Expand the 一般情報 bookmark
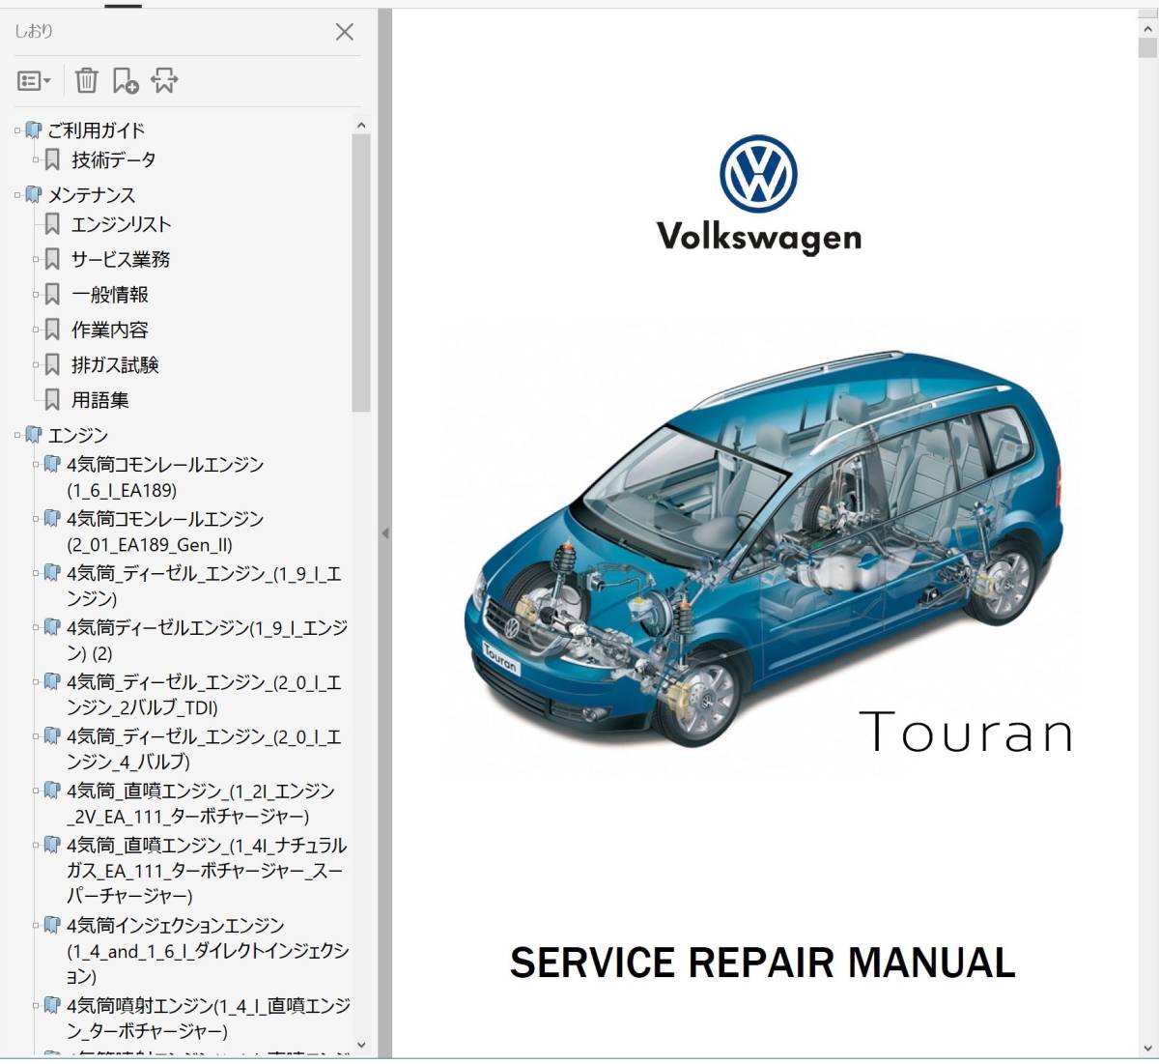The width and height of the screenshot is (1159, 1064). 37,295
